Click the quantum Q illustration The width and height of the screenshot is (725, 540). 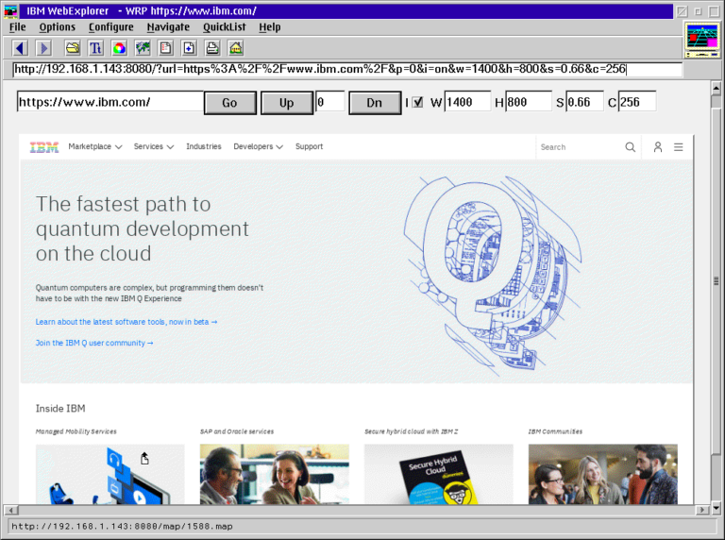493,276
